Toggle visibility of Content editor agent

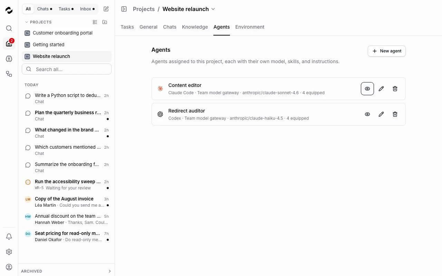pos(367,89)
